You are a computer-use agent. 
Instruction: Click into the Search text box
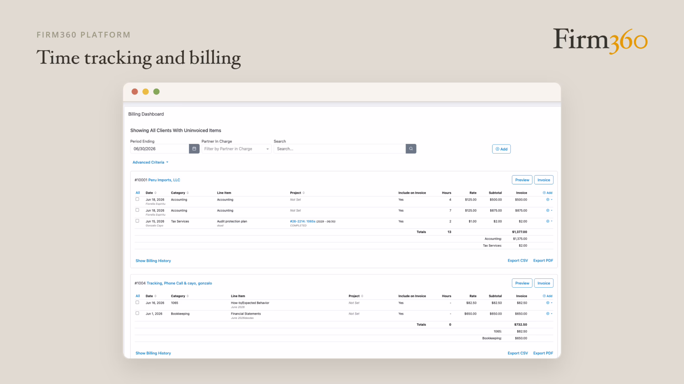tap(340, 149)
